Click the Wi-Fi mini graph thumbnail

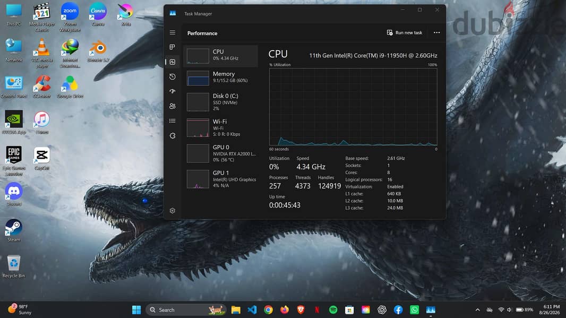[198, 128]
